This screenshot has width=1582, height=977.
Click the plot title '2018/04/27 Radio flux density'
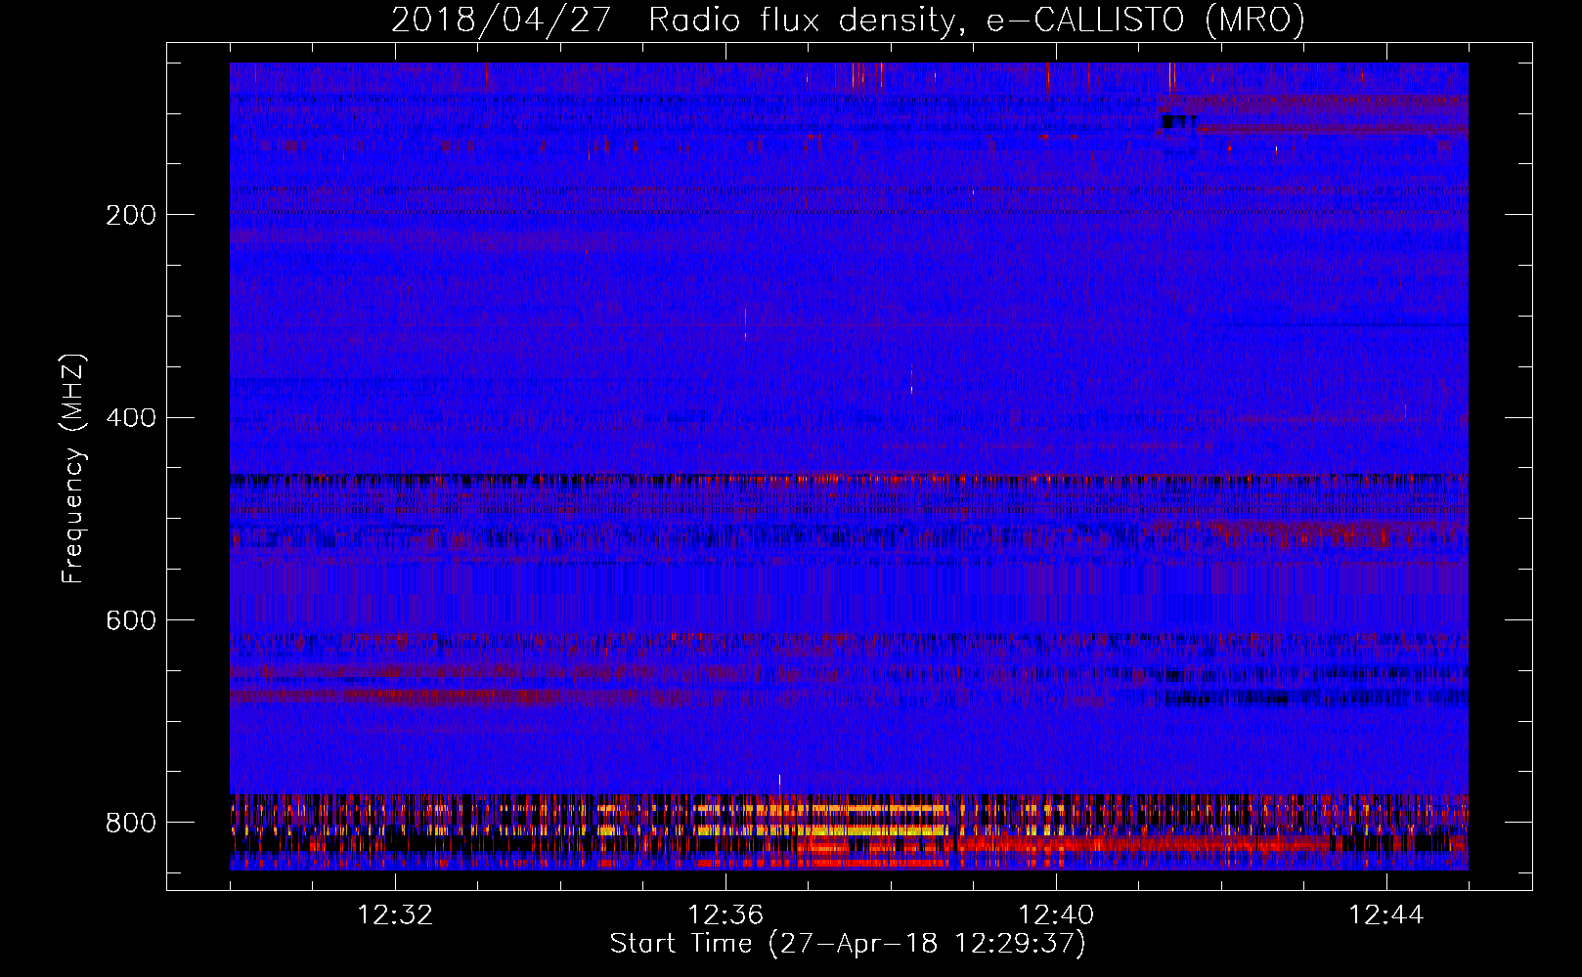[x=848, y=20]
